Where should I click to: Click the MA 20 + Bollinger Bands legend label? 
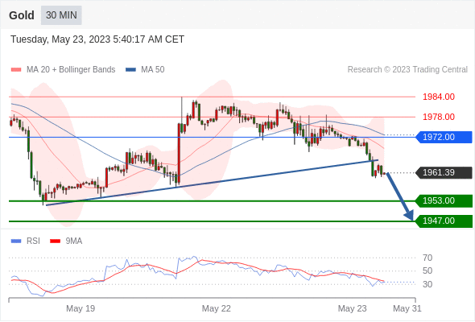pos(71,70)
